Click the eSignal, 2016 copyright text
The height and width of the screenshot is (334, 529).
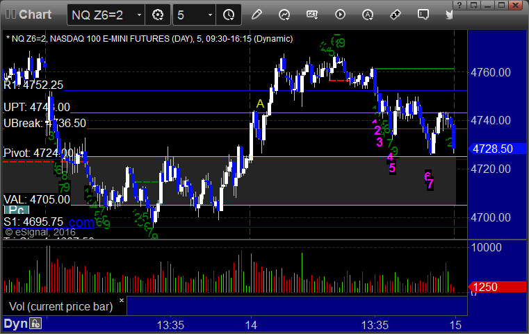40,232
